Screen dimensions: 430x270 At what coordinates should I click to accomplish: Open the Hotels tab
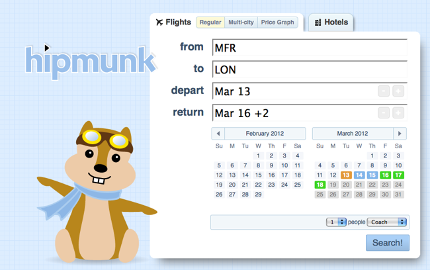pyautogui.click(x=331, y=22)
